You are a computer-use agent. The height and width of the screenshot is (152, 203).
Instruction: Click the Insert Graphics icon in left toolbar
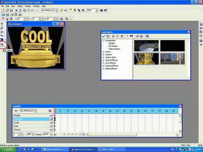click(2, 28)
